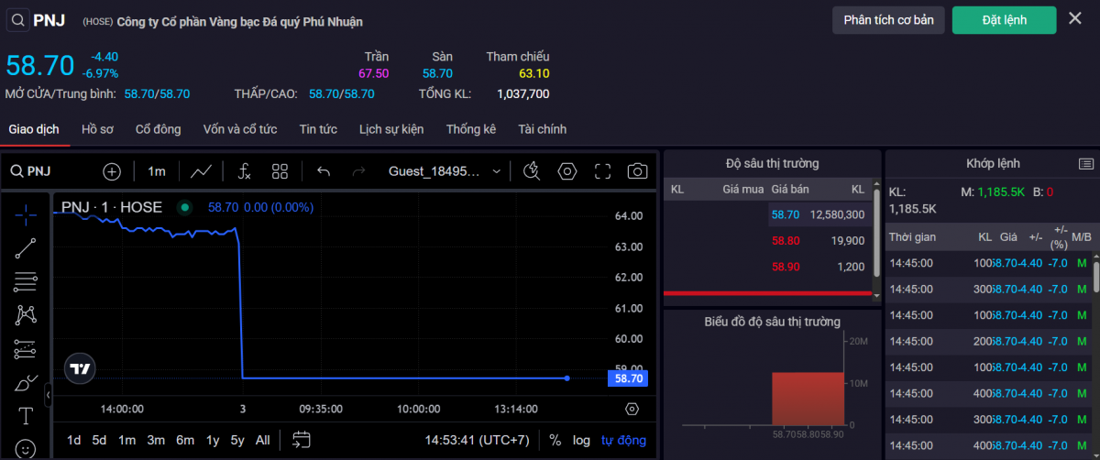
Task: Collapse the drawing toolbar side arrow
Action: click(48, 395)
